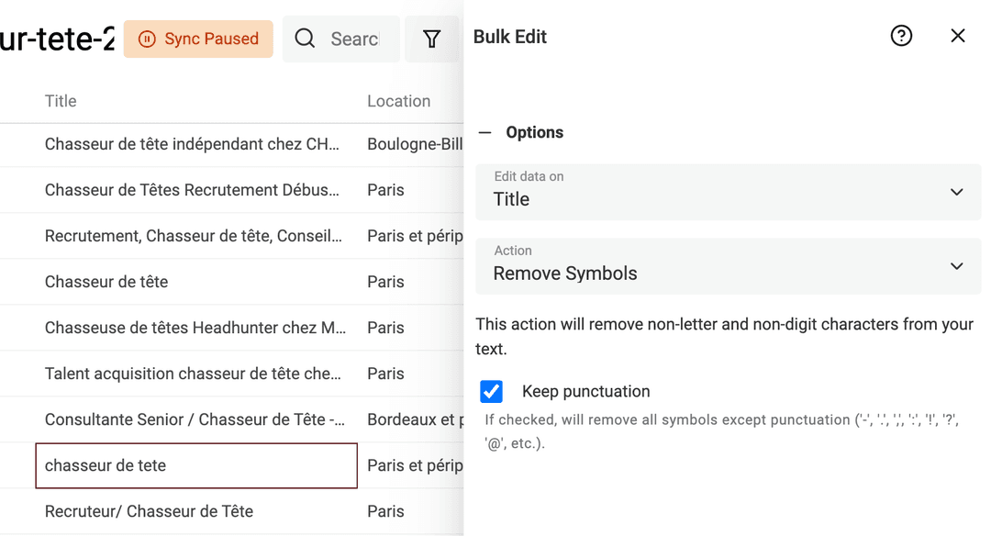The width and height of the screenshot is (991, 536).
Task: Click the chevron on the Action field
Action: 957,266
